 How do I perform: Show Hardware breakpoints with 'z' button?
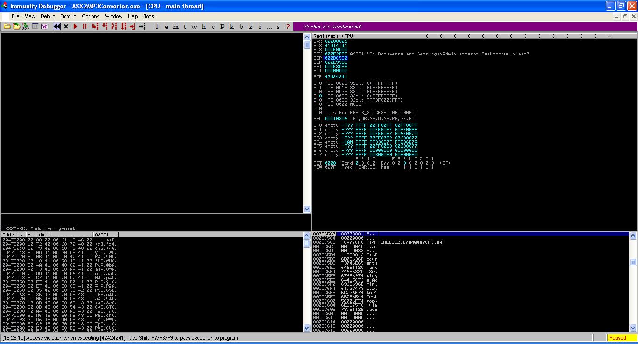coord(250,27)
